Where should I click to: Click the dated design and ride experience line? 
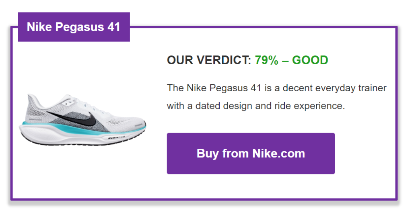click(256, 106)
